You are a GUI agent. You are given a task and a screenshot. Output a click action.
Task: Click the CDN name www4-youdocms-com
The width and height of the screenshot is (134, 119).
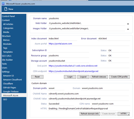(103, 104)
